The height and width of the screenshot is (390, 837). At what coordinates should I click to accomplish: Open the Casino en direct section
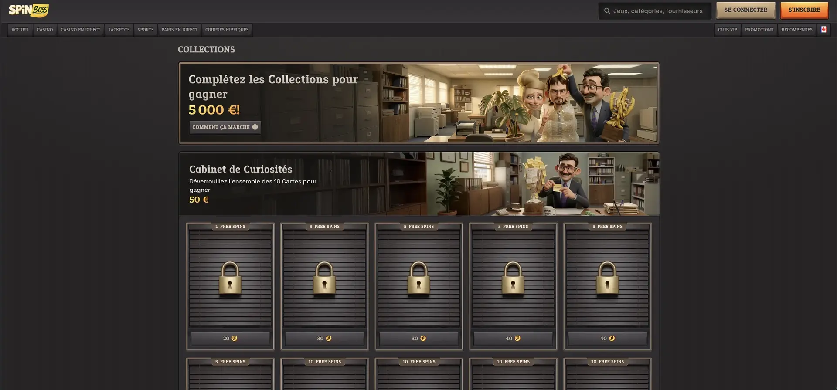[x=81, y=30]
